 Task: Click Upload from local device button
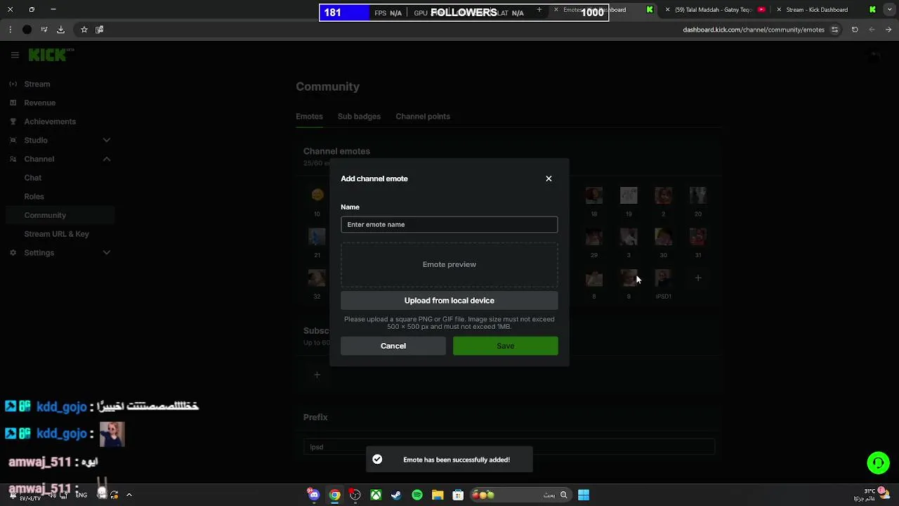449,300
